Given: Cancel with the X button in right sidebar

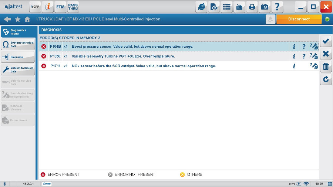Looking at the screenshot, I should 326,54.
